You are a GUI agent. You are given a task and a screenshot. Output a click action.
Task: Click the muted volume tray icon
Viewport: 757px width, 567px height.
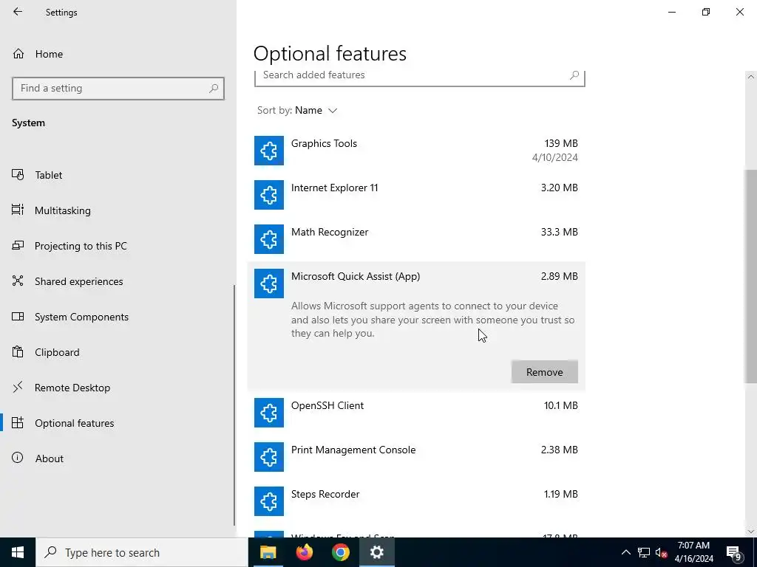point(662,552)
